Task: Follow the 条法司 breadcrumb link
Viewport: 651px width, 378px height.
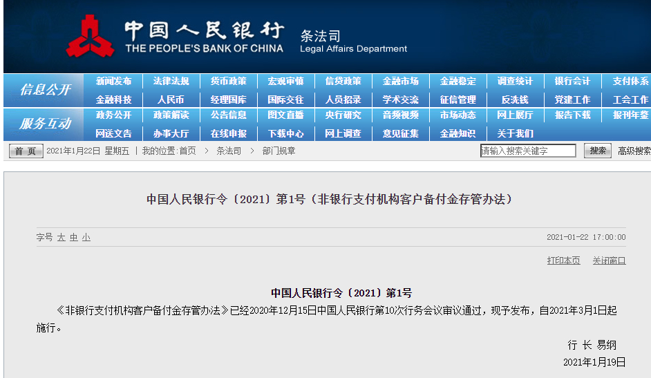Action: point(229,151)
